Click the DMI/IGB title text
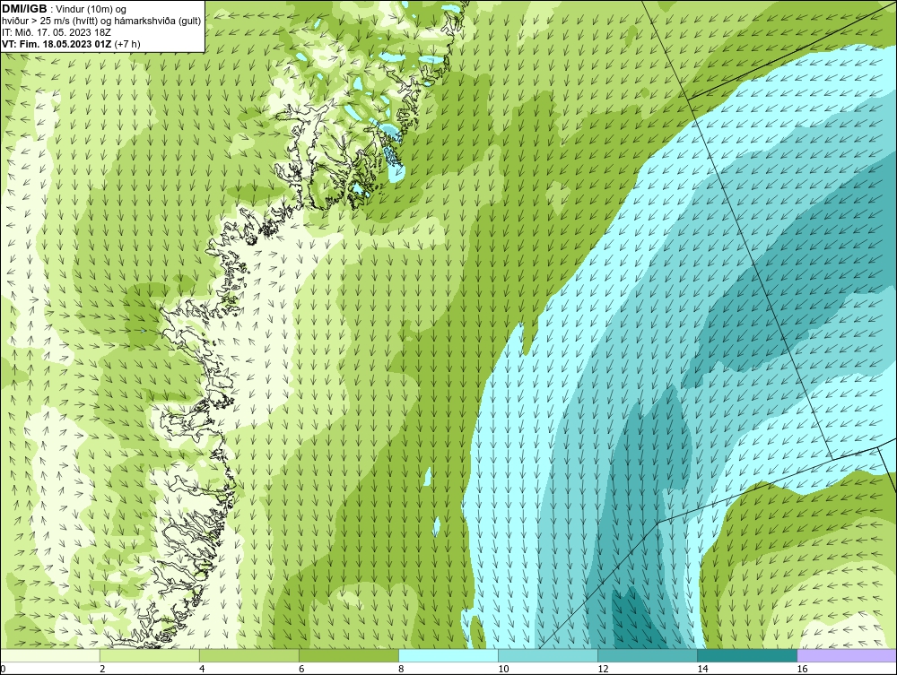 pos(24,9)
